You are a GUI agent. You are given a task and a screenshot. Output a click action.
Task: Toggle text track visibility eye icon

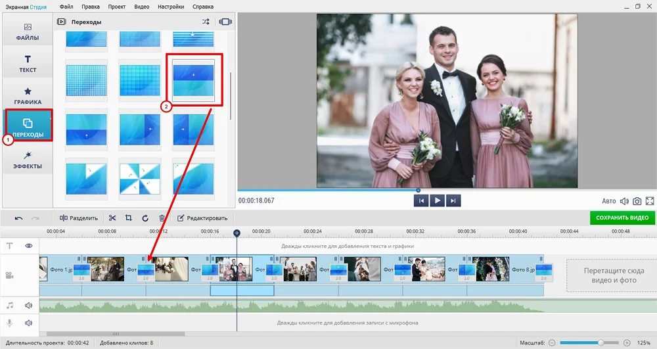(29, 246)
